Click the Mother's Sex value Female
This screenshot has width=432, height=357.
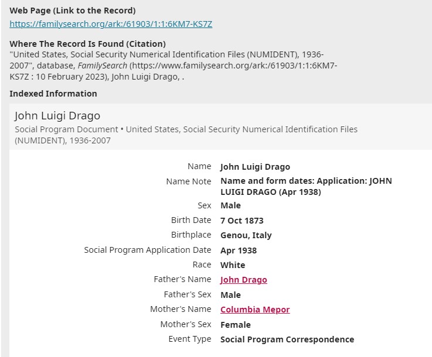(236, 325)
